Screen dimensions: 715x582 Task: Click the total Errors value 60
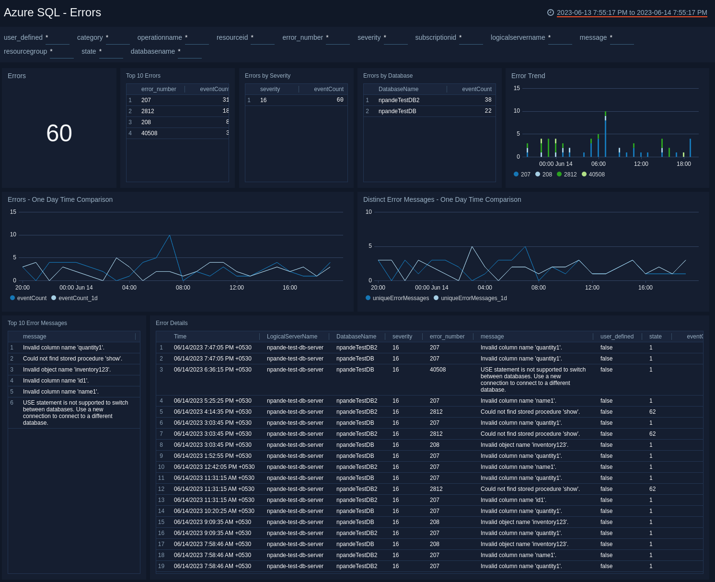[59, 133]
